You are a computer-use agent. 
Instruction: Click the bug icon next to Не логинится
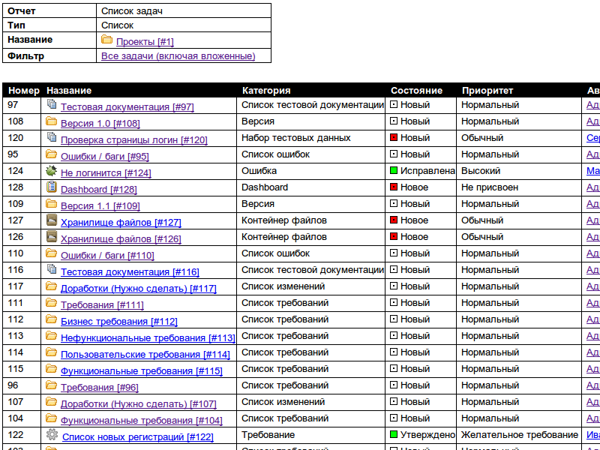pyautogui.click(x=51, y=171)
